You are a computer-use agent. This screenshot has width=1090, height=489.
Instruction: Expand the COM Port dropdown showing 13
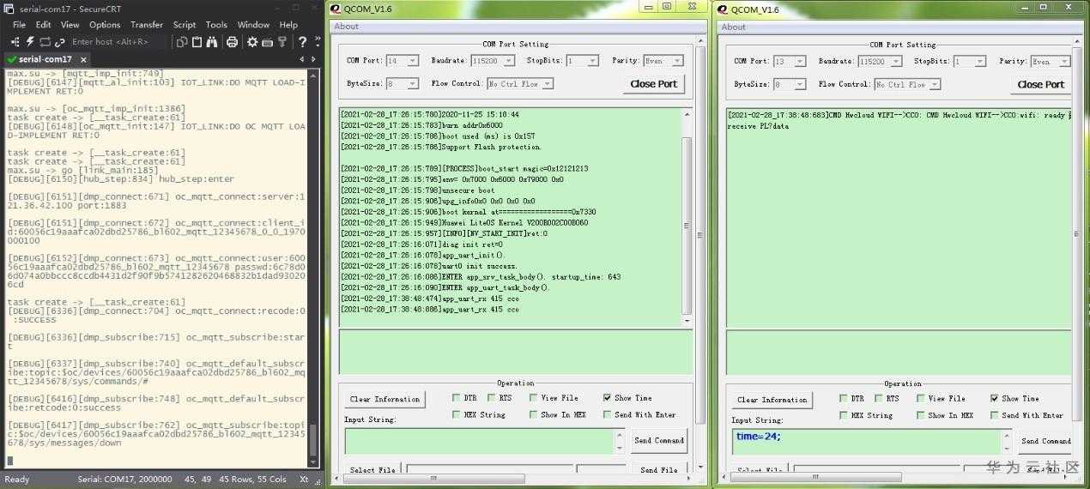pos(789,61)
